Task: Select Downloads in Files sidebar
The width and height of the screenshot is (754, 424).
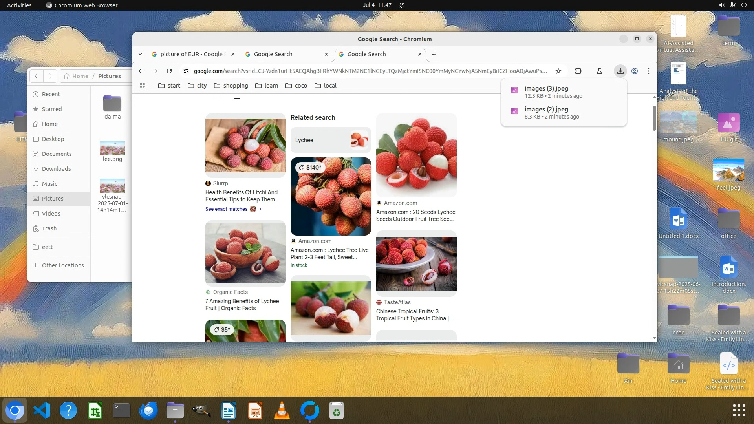Action: [x=56, y=169]
